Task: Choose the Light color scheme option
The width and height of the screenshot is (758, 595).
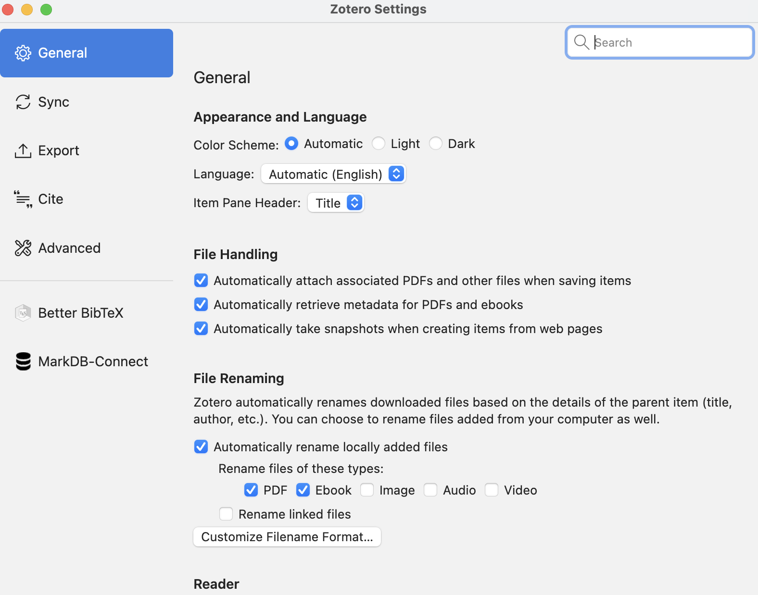Action: tap(379, 144)
